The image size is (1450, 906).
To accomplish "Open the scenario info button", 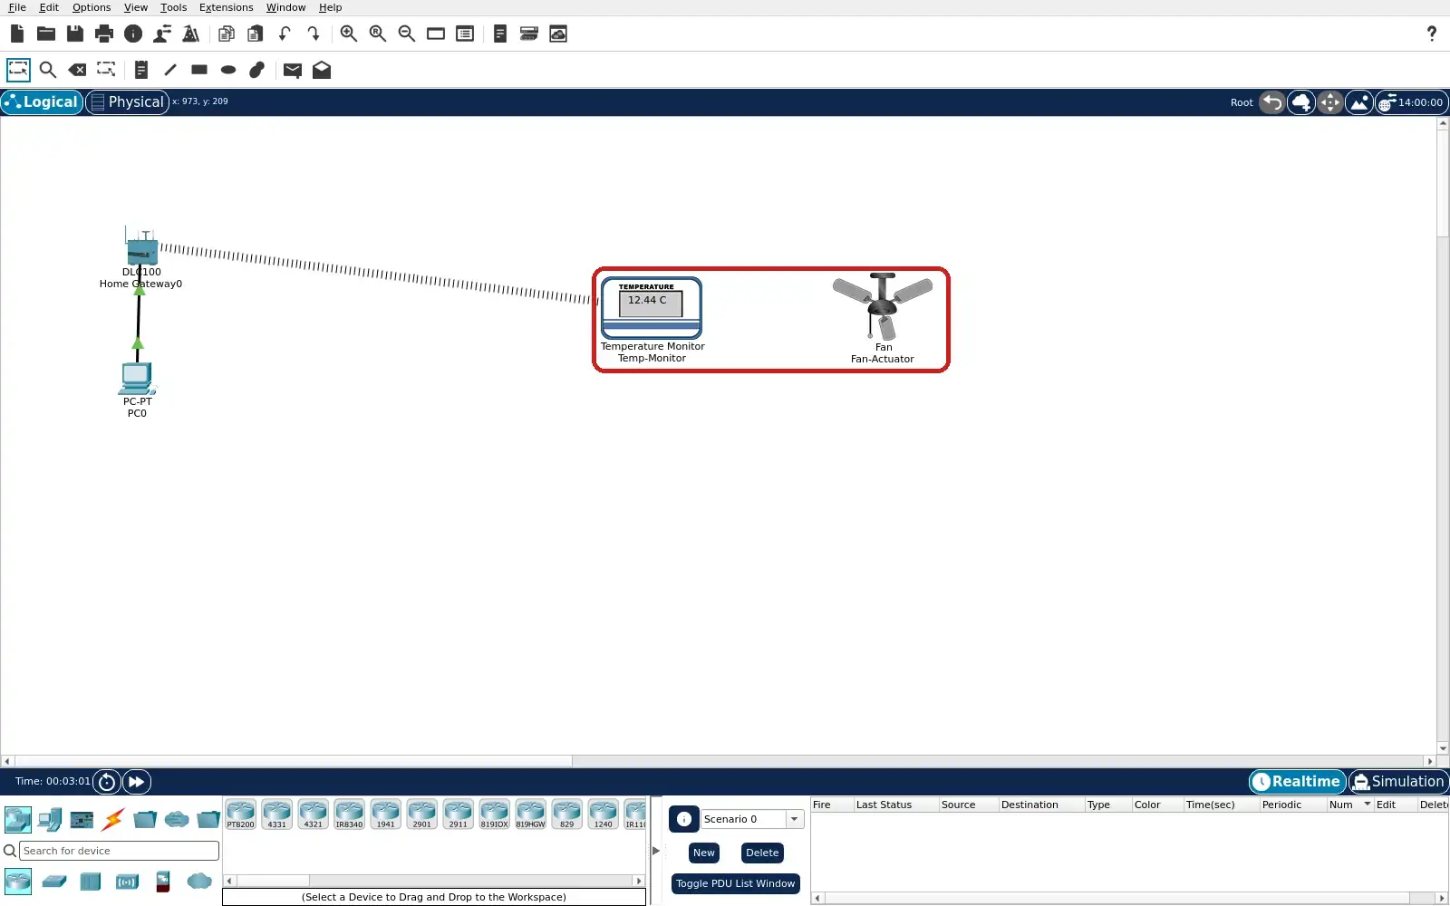I will coord(684,819).
